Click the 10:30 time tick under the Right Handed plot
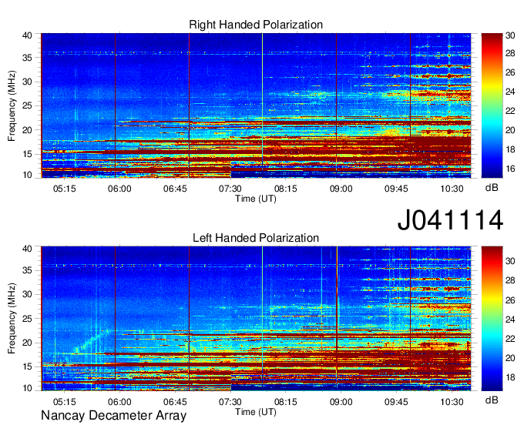Image resolution: width=524 pixels, height=425 pixels. tap(452, 189)
